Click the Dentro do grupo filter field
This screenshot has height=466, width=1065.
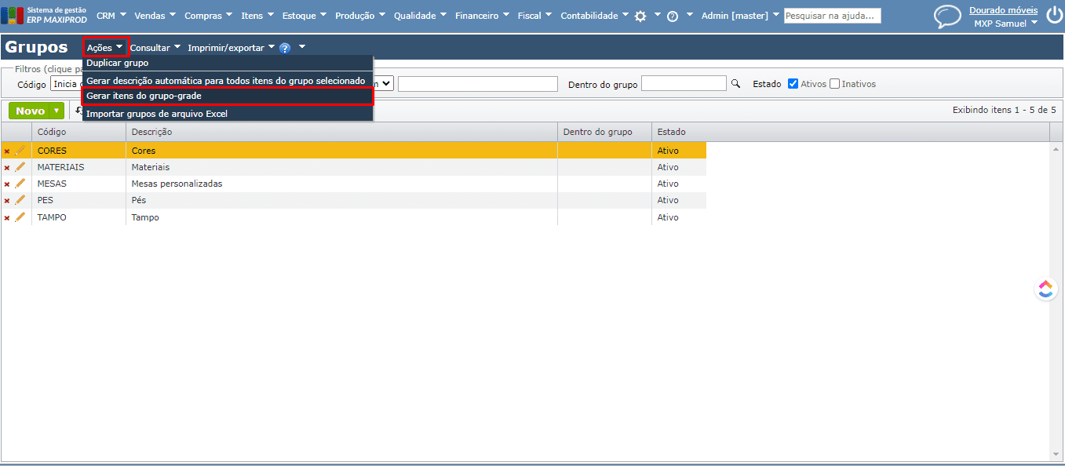click(x=684, y=83)
